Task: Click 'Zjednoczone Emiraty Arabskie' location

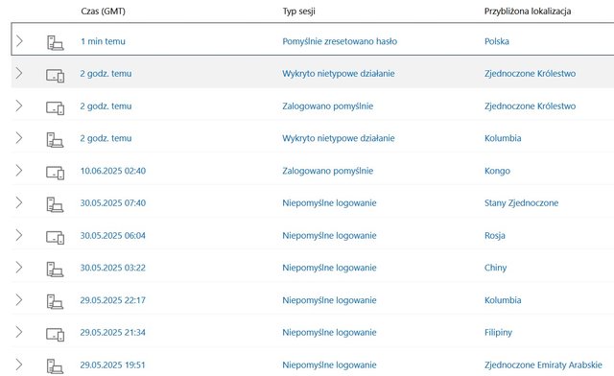Action: point(543,364)
